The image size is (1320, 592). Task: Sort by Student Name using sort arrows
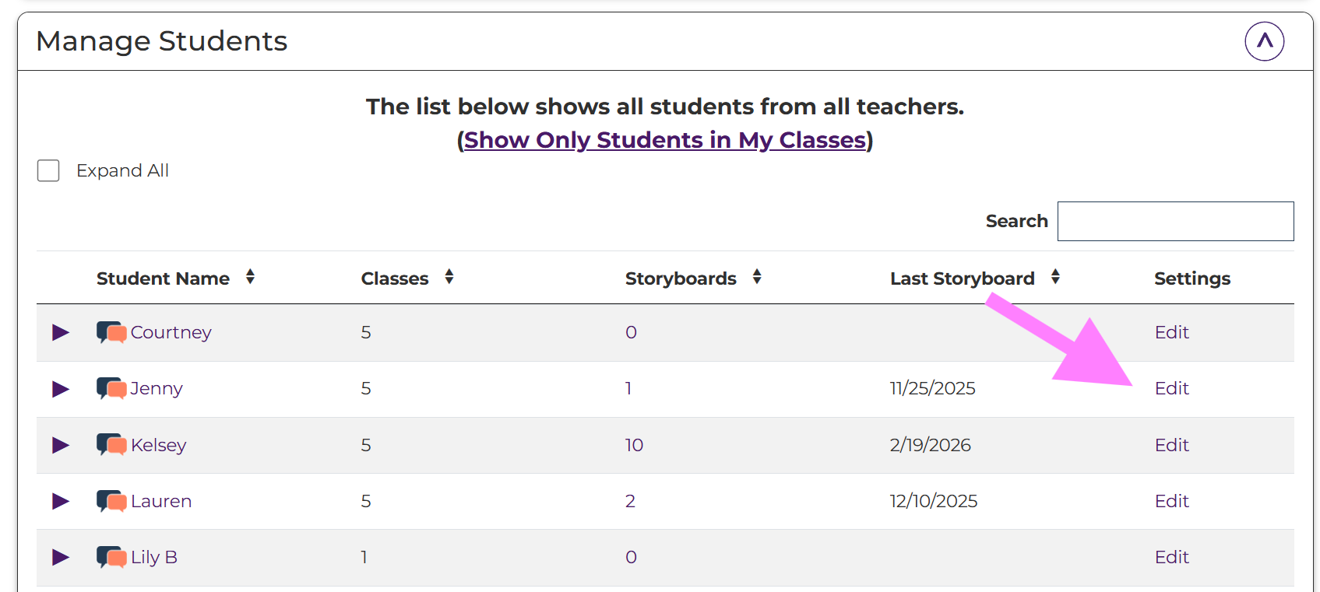pos(250,277)
